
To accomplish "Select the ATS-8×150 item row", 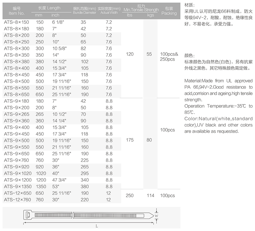I will (17, 22).
